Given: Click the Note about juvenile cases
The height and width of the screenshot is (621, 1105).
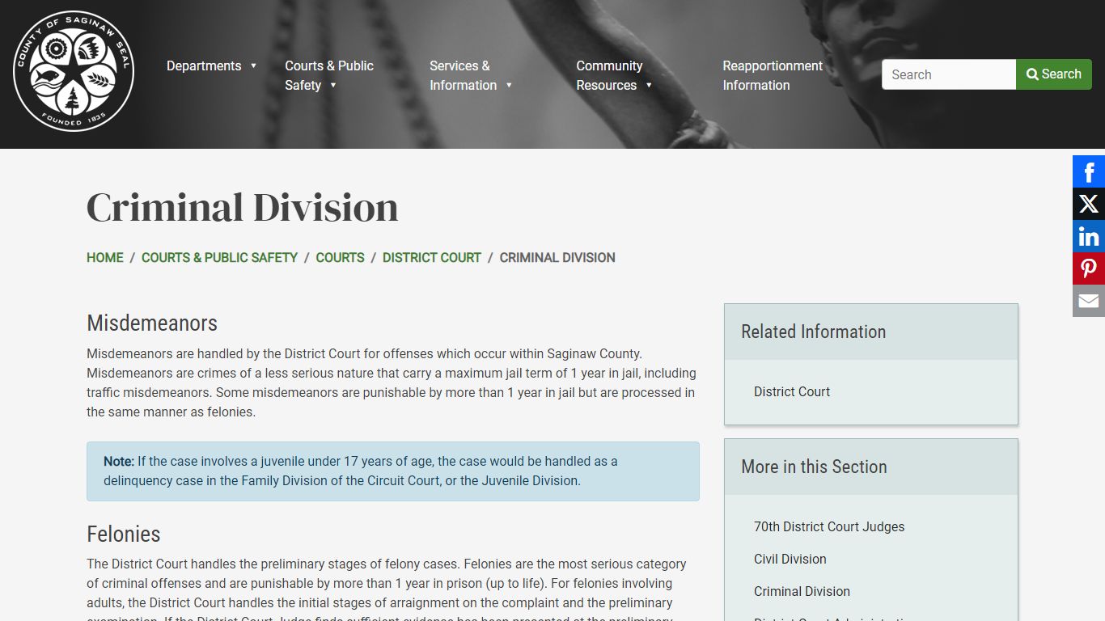Looking at the screenshot, I should [393, 471].
